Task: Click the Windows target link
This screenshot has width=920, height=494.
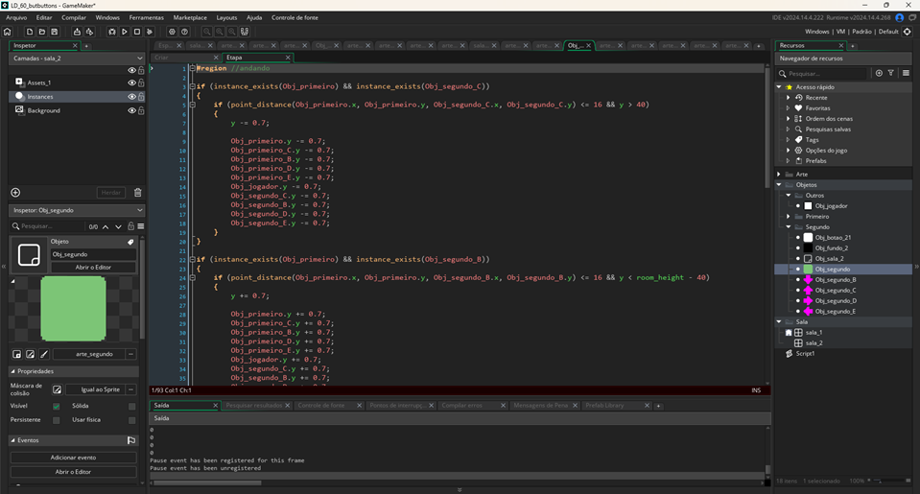Action: (816, 32)
